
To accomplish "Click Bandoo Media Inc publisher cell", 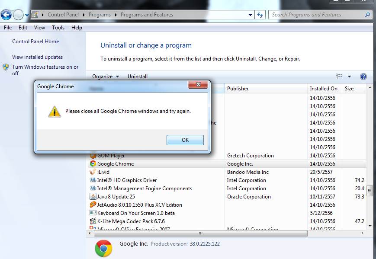I will pyautogui.click(x=247, y=172).
